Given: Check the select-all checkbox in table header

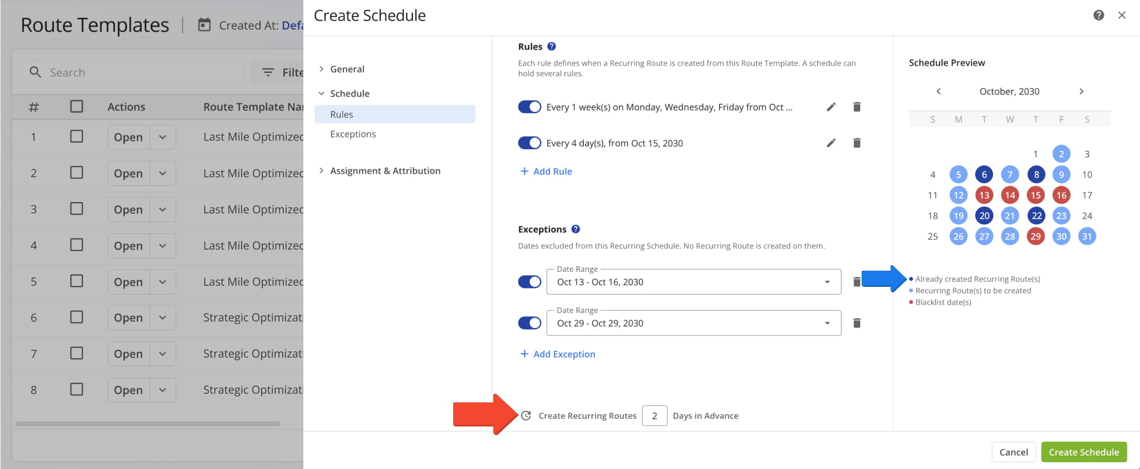Looking at the screenshot, I should pos(77,106).
